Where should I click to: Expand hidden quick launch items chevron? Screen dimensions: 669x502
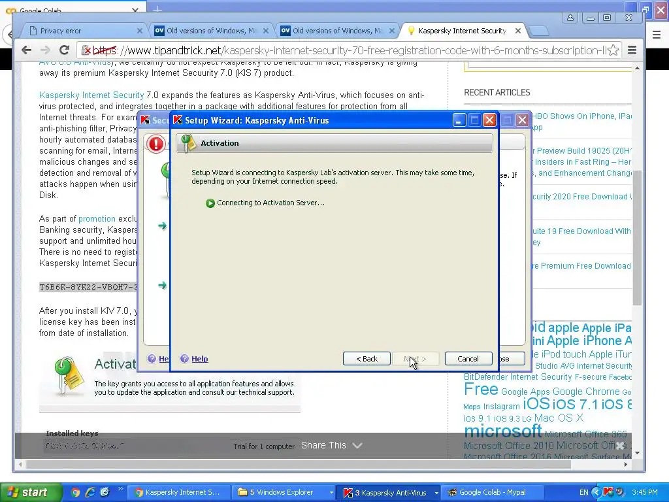click(x=120, y=489)
